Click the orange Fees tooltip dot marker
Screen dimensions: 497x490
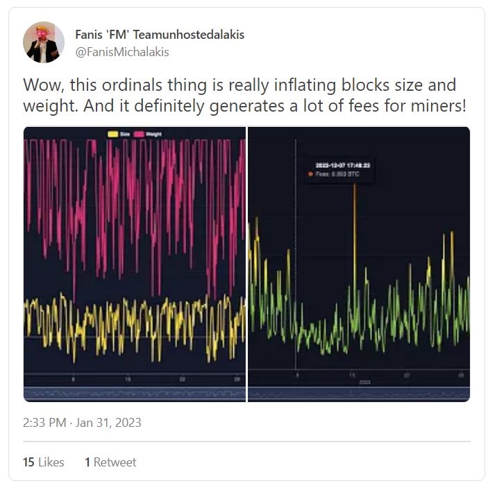coord(311,174)
